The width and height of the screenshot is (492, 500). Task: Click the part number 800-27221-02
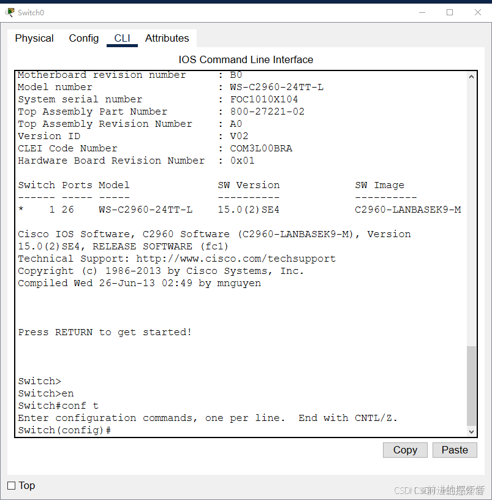267,112
